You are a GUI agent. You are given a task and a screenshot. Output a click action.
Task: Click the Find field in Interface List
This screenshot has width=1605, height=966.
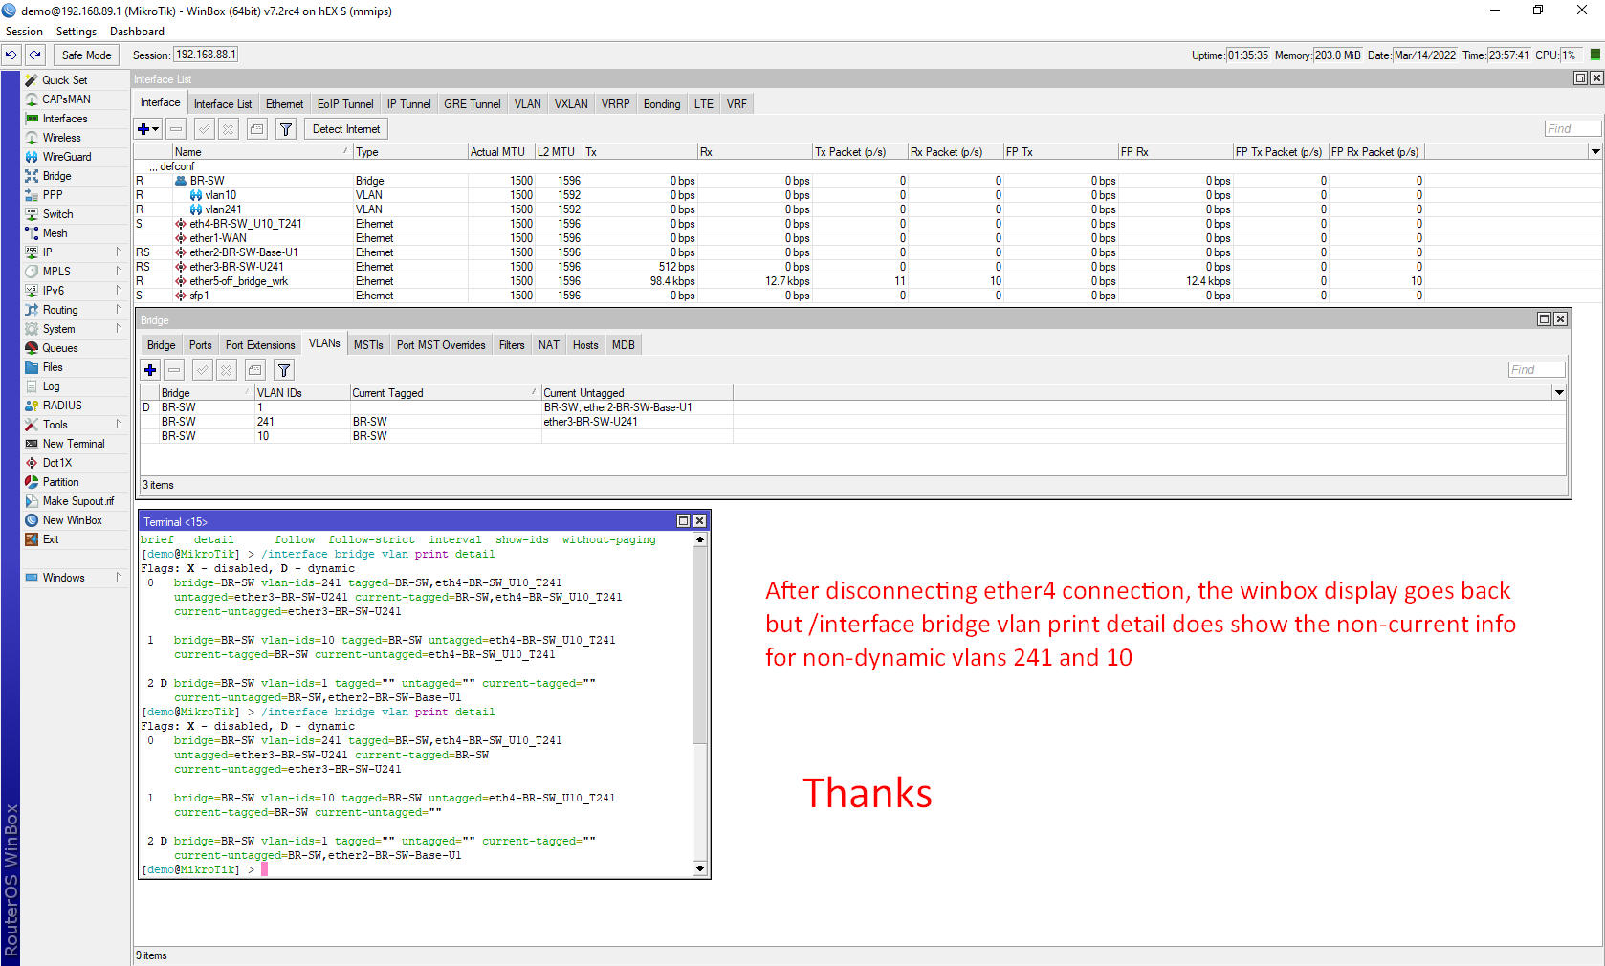(1572, 129)
